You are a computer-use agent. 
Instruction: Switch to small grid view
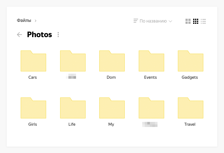point(196,21)
